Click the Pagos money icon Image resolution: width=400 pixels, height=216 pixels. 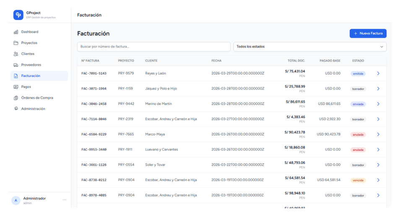[16, 87]
